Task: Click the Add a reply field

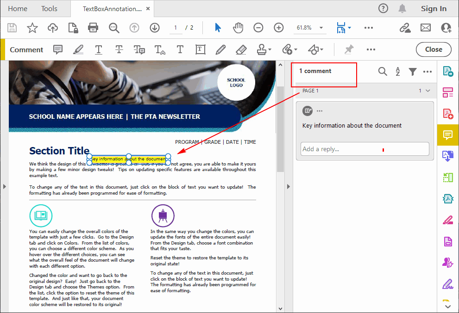Action: (x=365, y=148)
